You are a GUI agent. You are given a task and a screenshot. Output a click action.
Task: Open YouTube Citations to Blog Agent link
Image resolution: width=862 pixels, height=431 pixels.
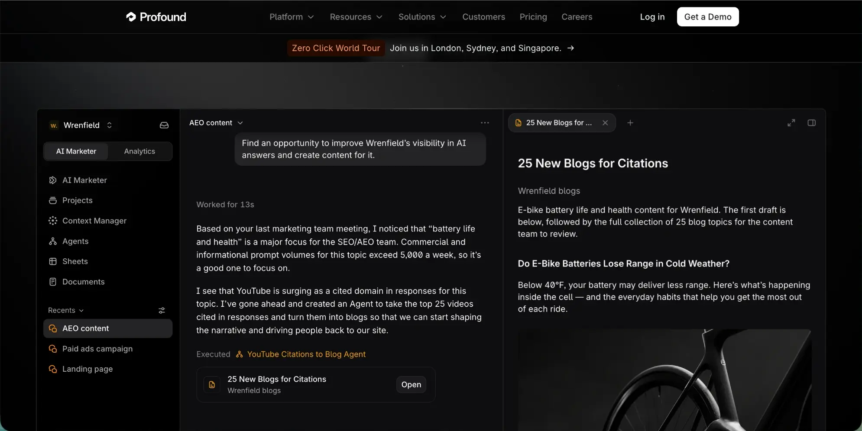coord(306,354)
